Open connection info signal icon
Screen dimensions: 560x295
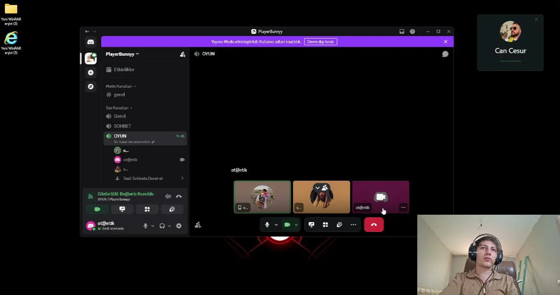[91, 197]
